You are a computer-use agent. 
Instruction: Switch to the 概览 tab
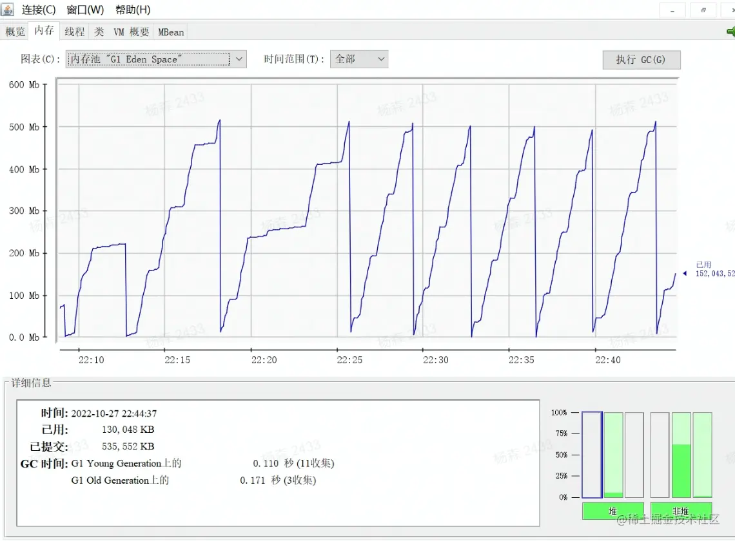[15, 32]
